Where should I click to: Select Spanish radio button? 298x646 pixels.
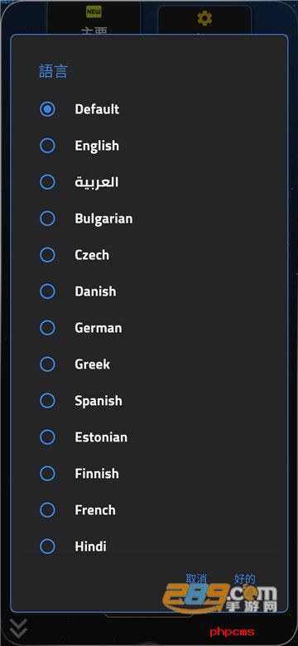(x=47, y=401)
